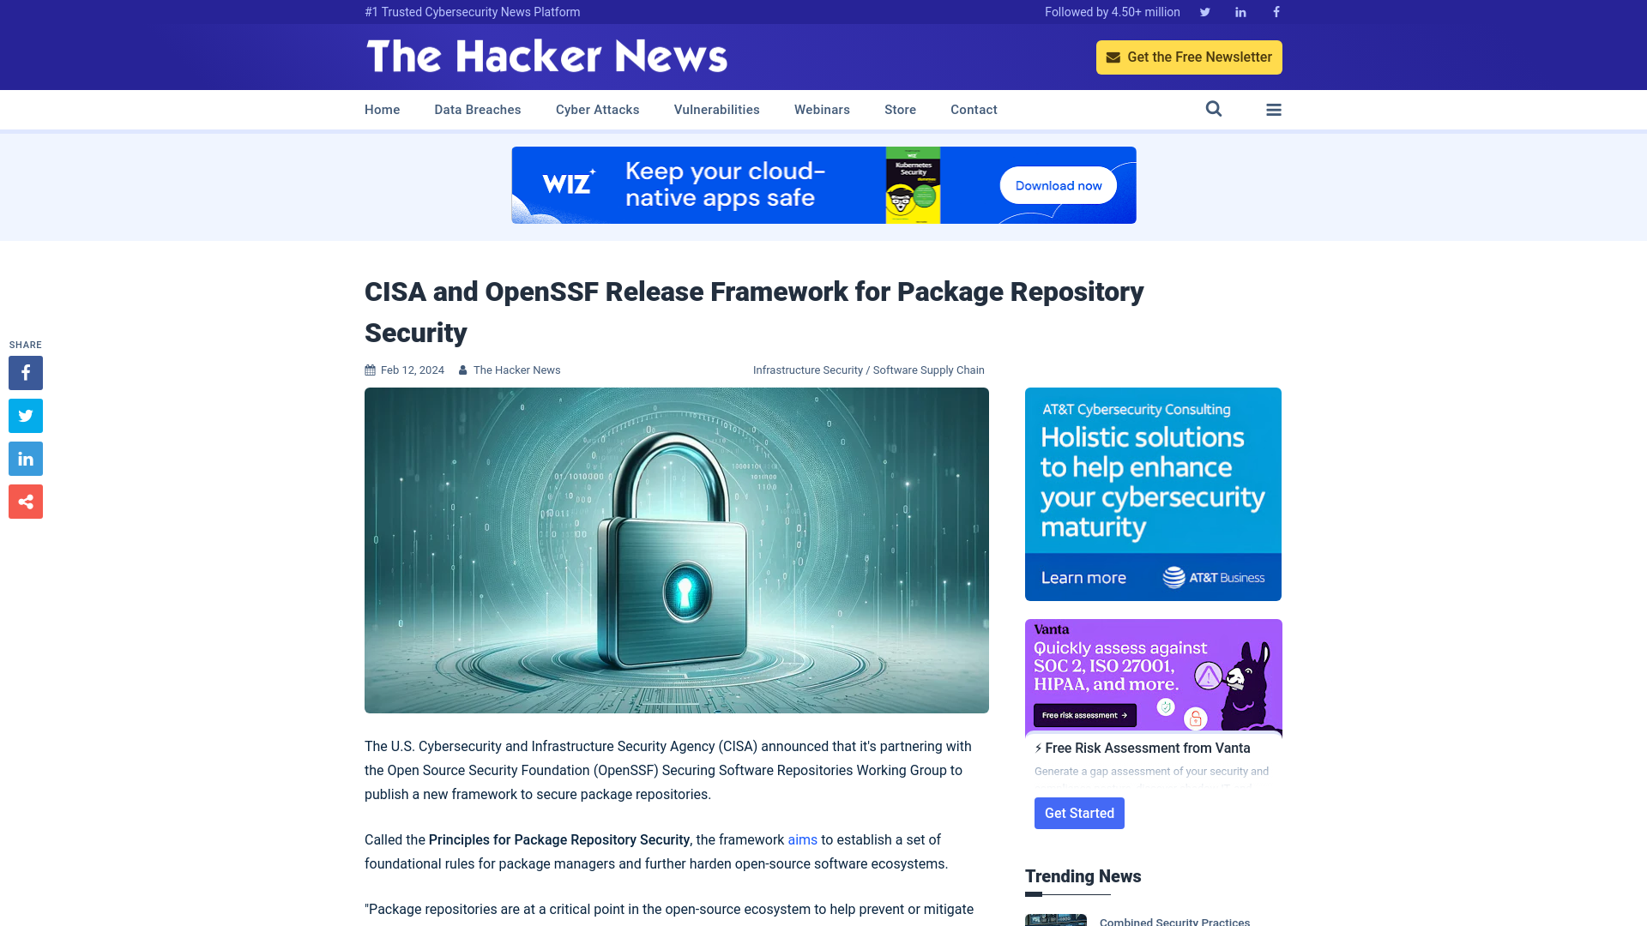The height and width of the screenshot is (926, 1647).
Task: Click the article header image thumbnail
Action: (677, 550)
